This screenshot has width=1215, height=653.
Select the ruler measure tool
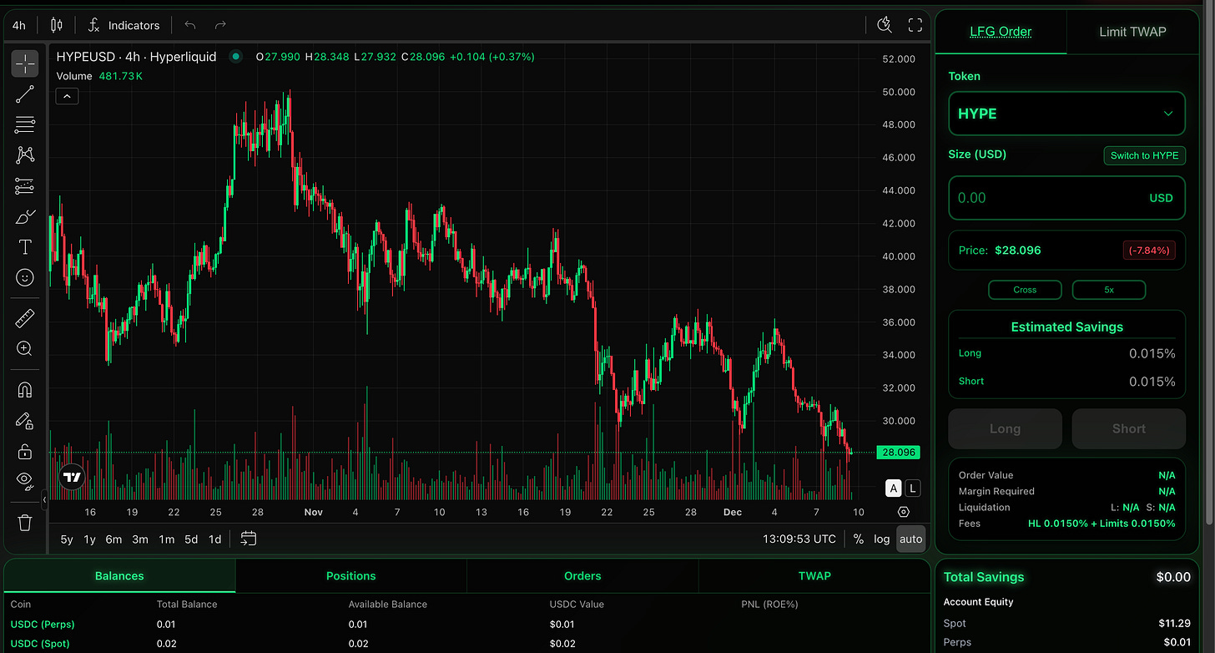25,318
